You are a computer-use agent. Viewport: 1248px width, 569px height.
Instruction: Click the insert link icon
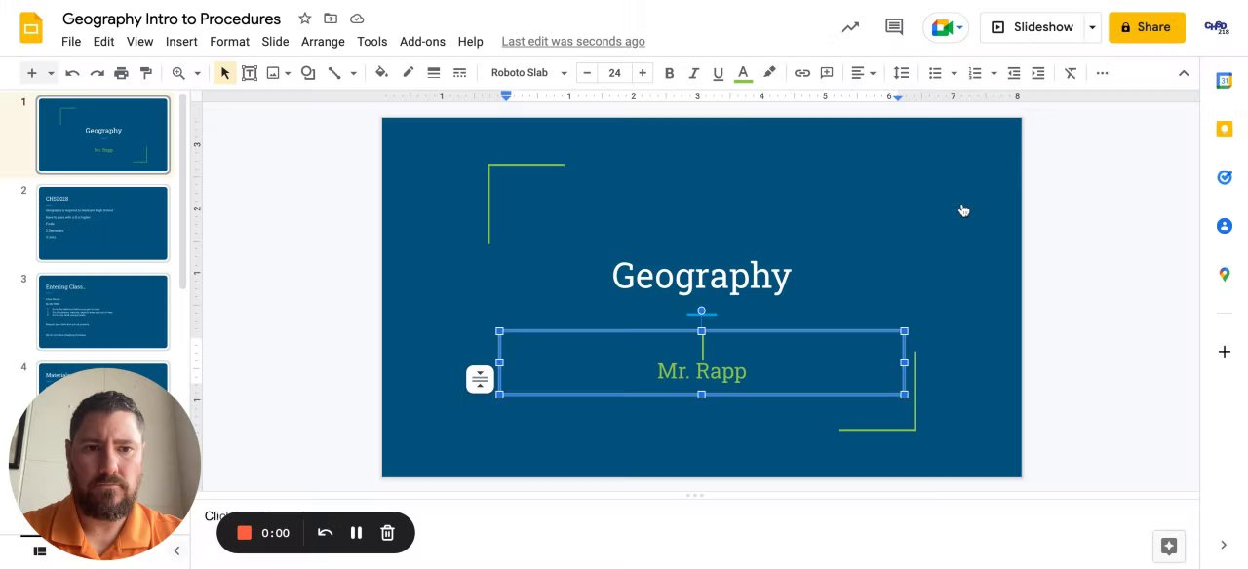coord(801,73)
